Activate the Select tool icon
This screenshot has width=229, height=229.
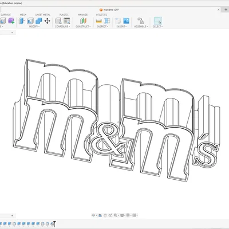[x=158, y=21]
